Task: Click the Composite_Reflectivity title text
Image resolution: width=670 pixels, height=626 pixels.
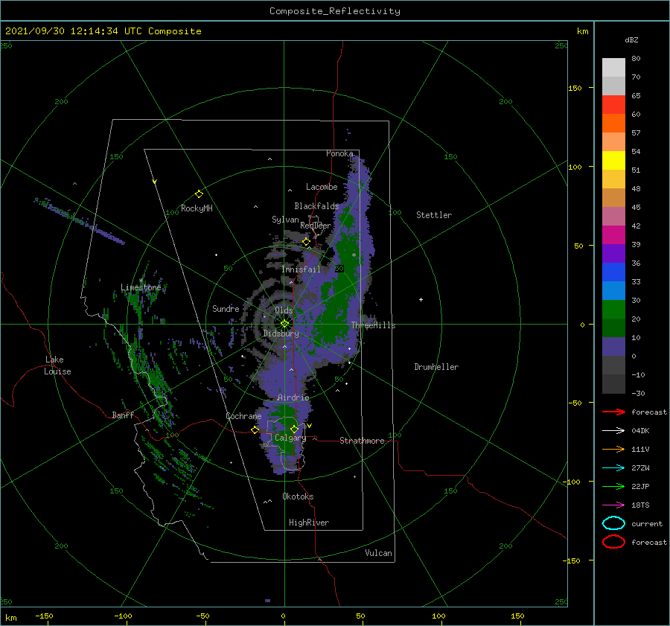Action: coord(334,11)
